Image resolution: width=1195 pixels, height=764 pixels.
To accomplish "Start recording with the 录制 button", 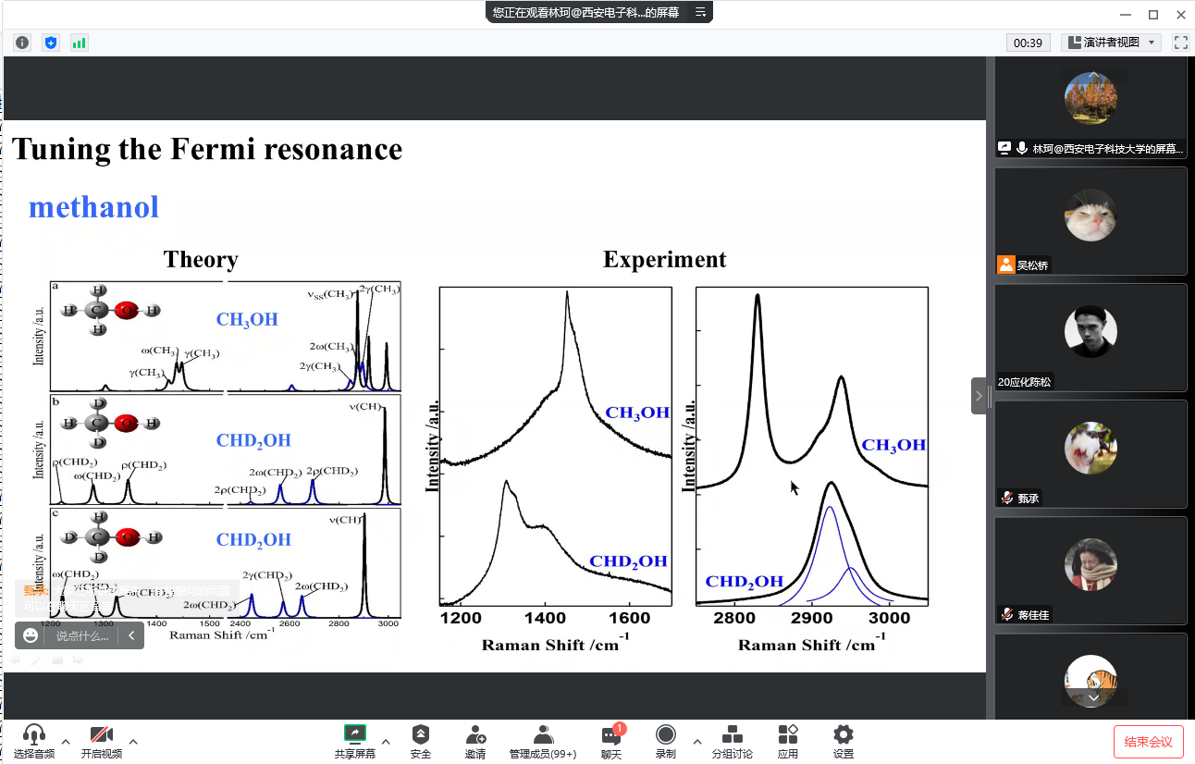I will (665, 741).
